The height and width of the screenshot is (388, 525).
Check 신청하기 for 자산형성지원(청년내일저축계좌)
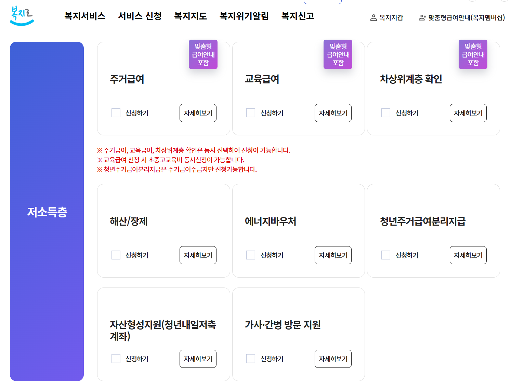(x=116, y=359)
